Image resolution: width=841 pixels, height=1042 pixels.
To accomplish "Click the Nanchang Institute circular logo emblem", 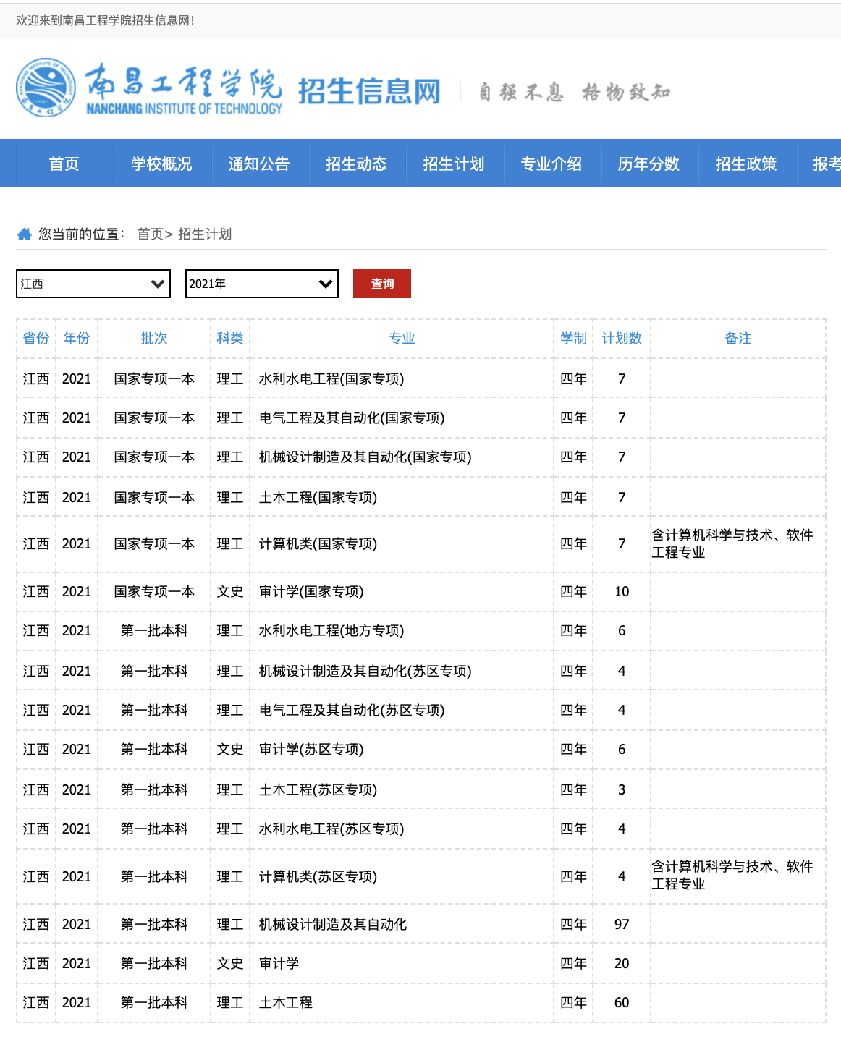I will [x=46, y=88].
